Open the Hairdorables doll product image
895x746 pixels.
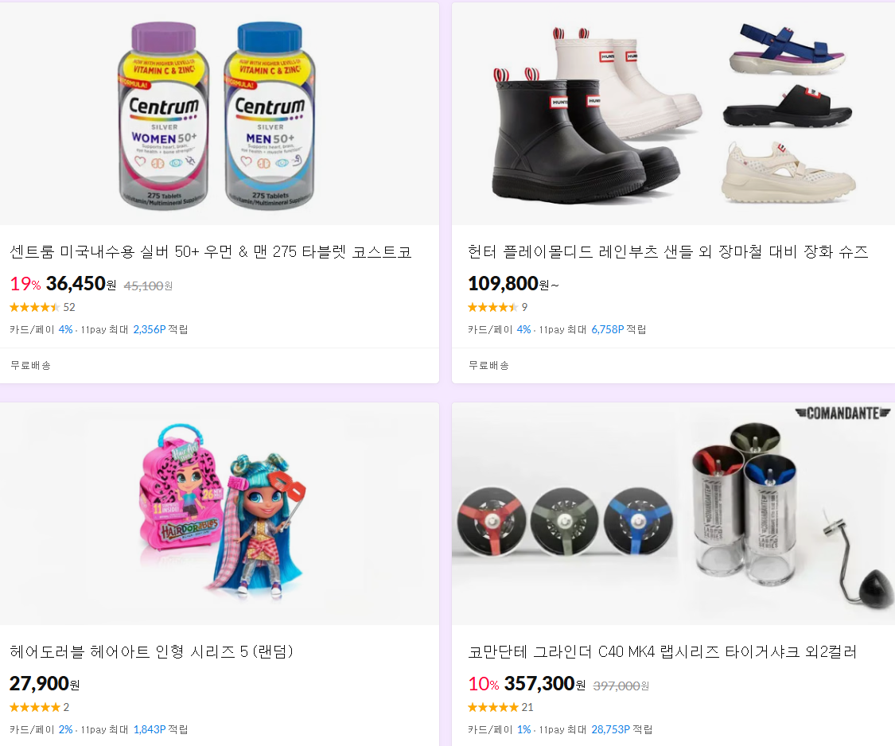[x=220, y=514]
